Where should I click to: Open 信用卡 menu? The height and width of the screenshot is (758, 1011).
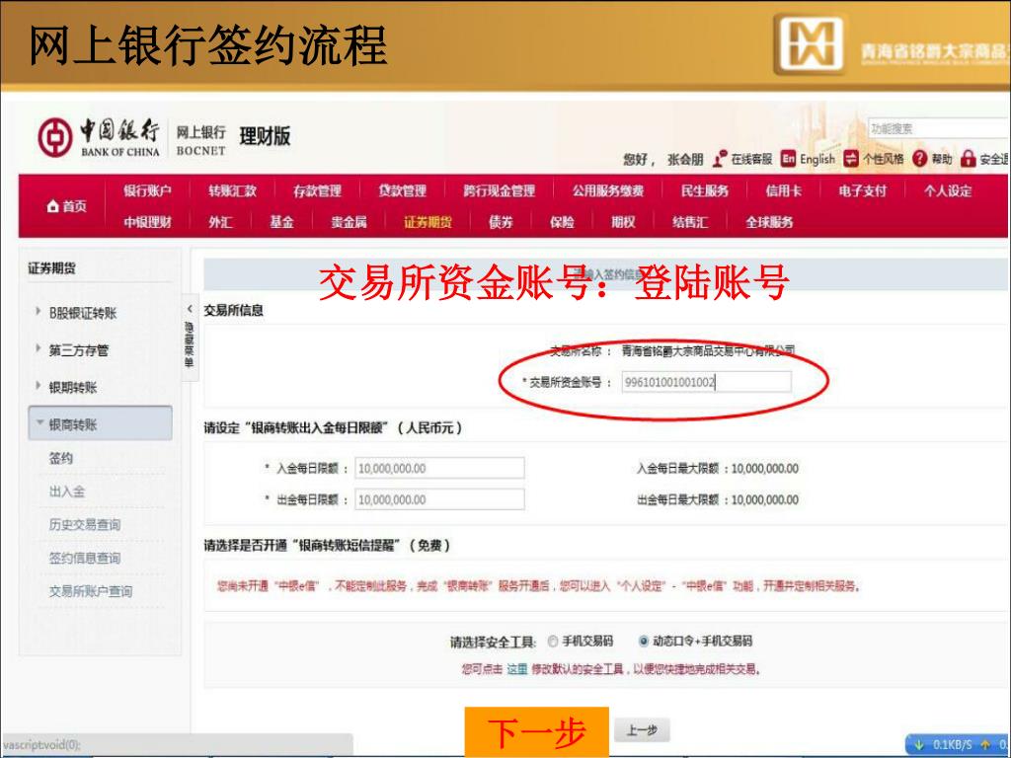point(783,190)
